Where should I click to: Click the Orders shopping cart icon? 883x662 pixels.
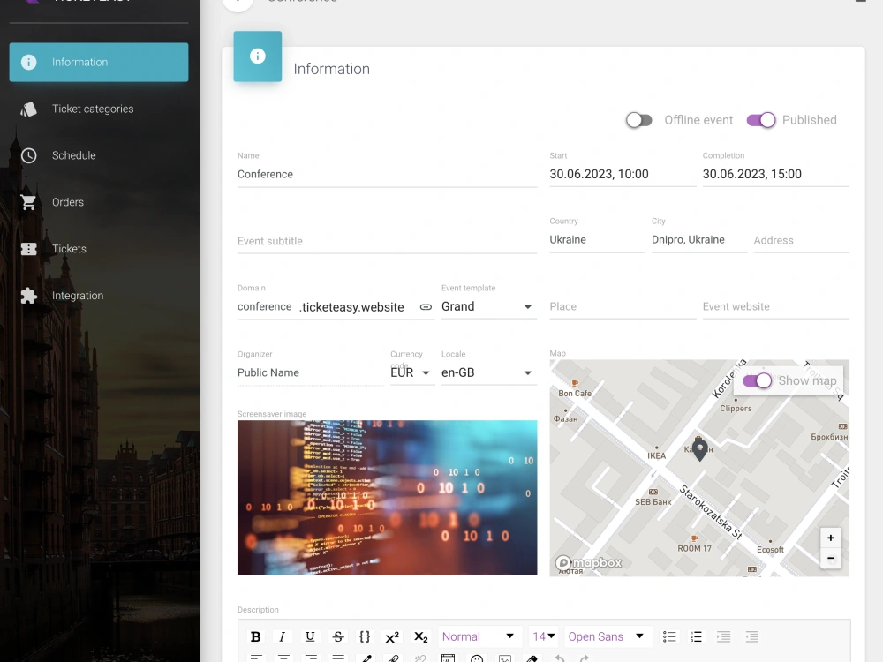pos(29,202)
